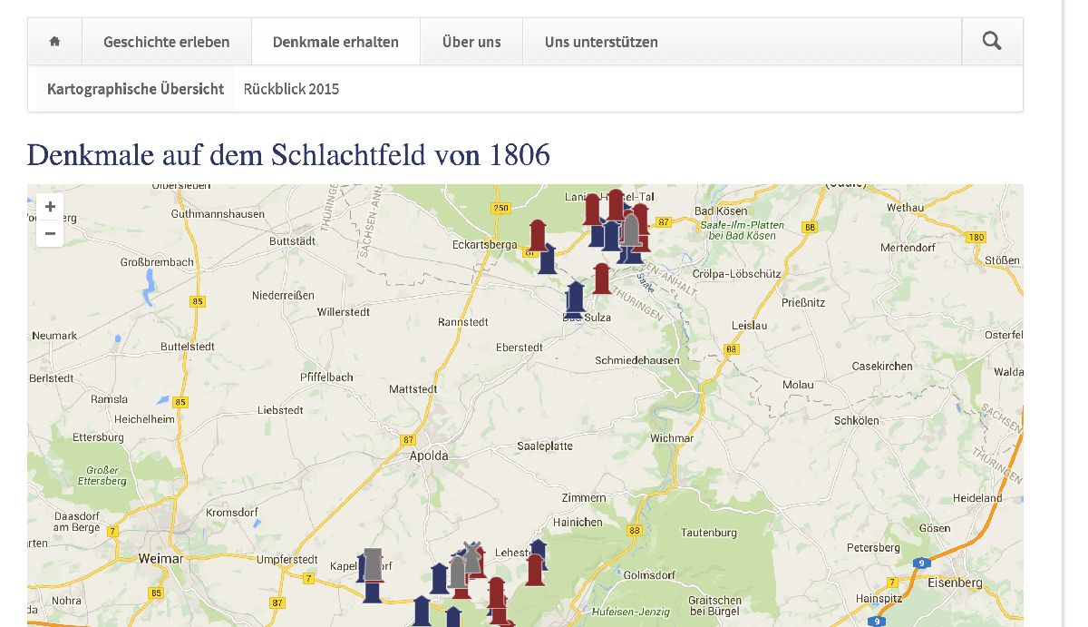1088x627 pixels.
Task: Zoom in on the map with plus button
Action: [50, 207]
